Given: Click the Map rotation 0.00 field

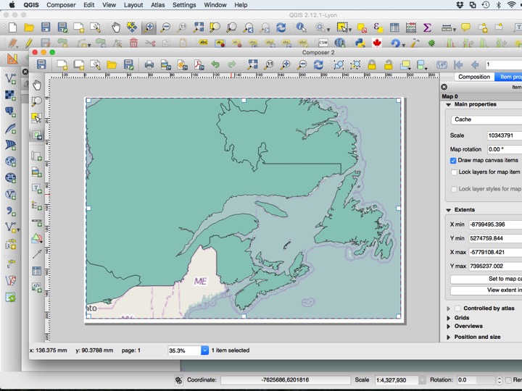Looking at the screenshot, I should point(505,149).
